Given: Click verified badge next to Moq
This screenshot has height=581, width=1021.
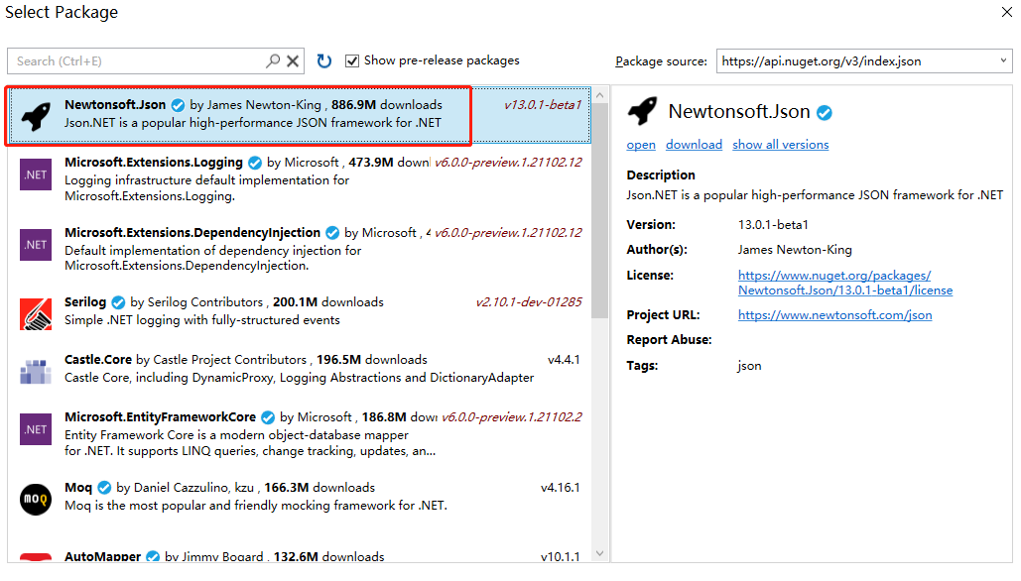Looking at the screenshot, I should tap(104, 488).
